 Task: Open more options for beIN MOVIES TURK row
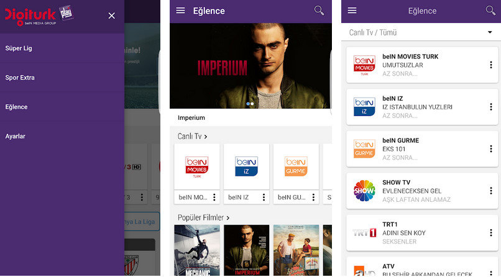coord(491,65)
